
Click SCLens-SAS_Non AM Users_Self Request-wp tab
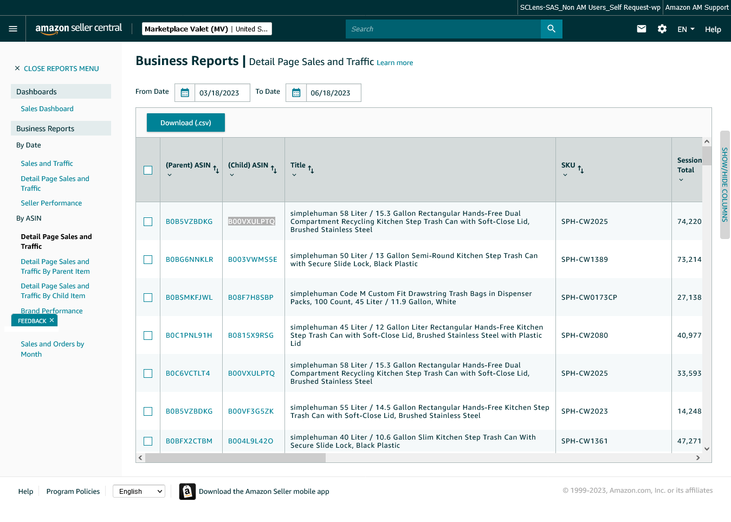tap(590, 8)
